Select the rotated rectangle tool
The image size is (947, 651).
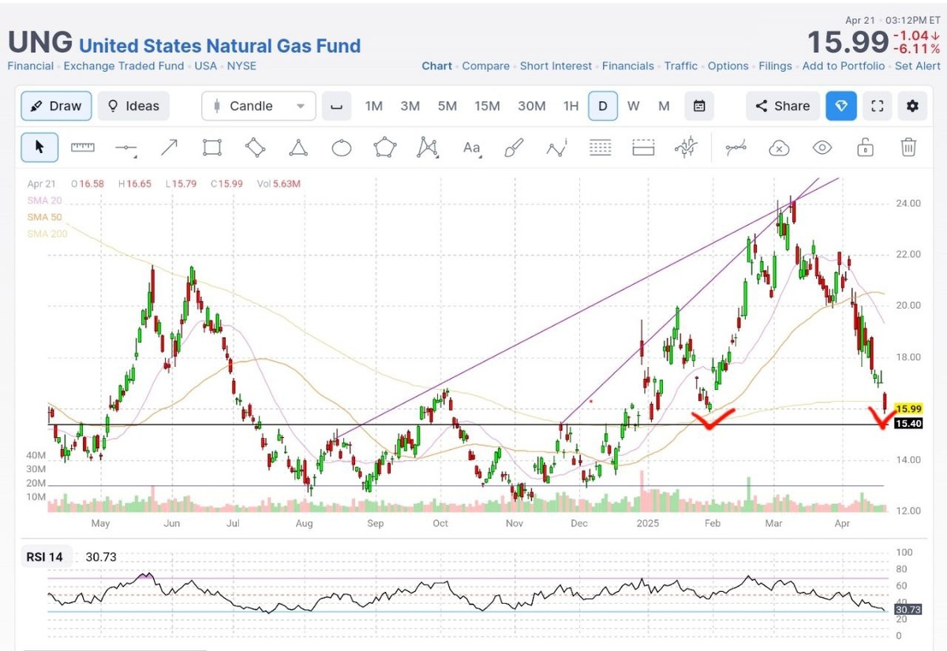point(255,147)
